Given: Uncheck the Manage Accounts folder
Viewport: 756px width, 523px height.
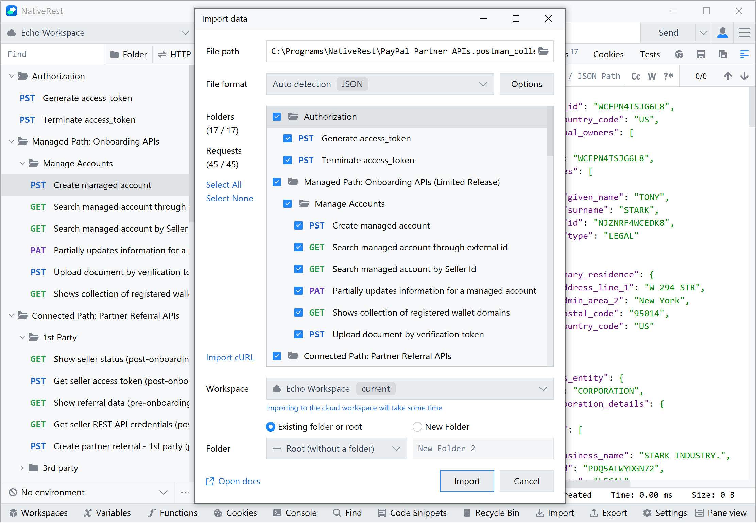Looking at the screenshot, I should 288,204.
